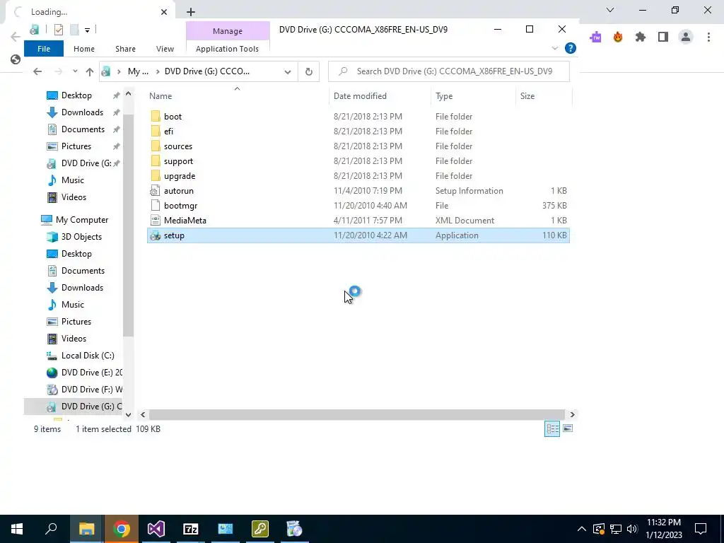Select the boot folder icon
This screenshot has width=724, height=543.
coord(156,117)
